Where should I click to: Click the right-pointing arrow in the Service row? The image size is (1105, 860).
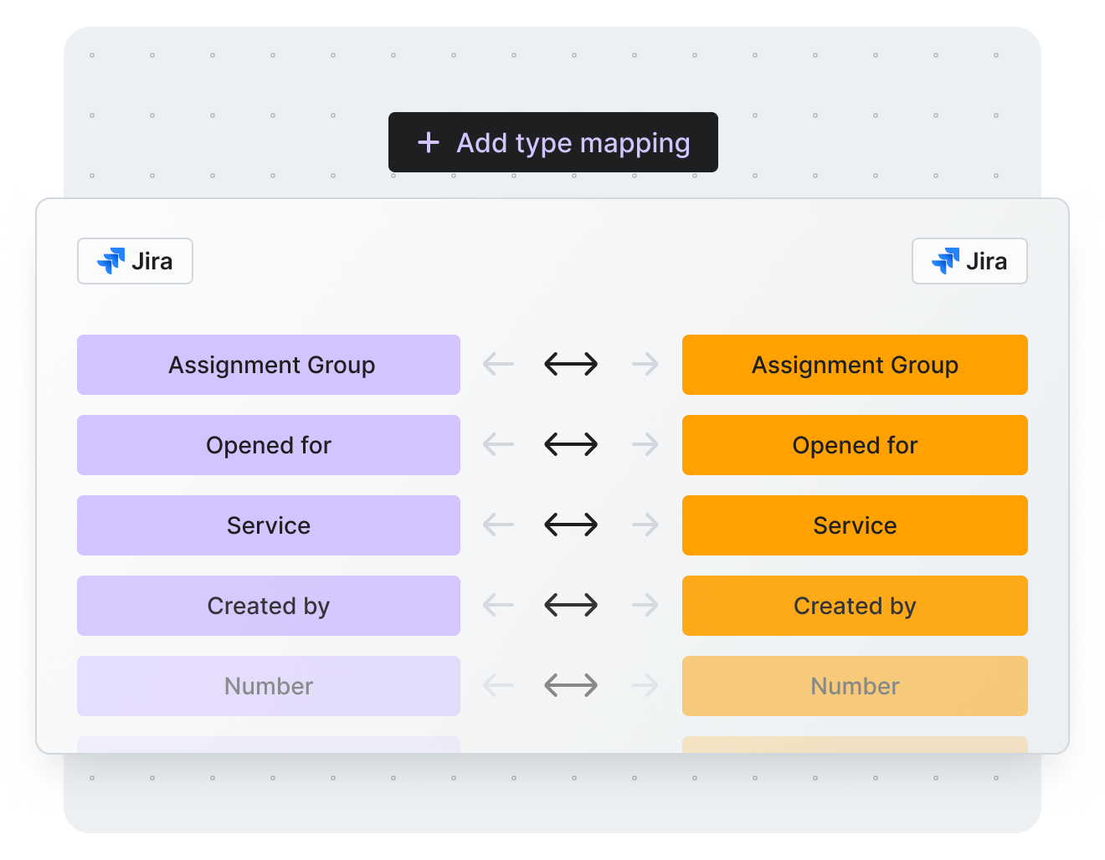pyautogui.click(x=645, y=525)
